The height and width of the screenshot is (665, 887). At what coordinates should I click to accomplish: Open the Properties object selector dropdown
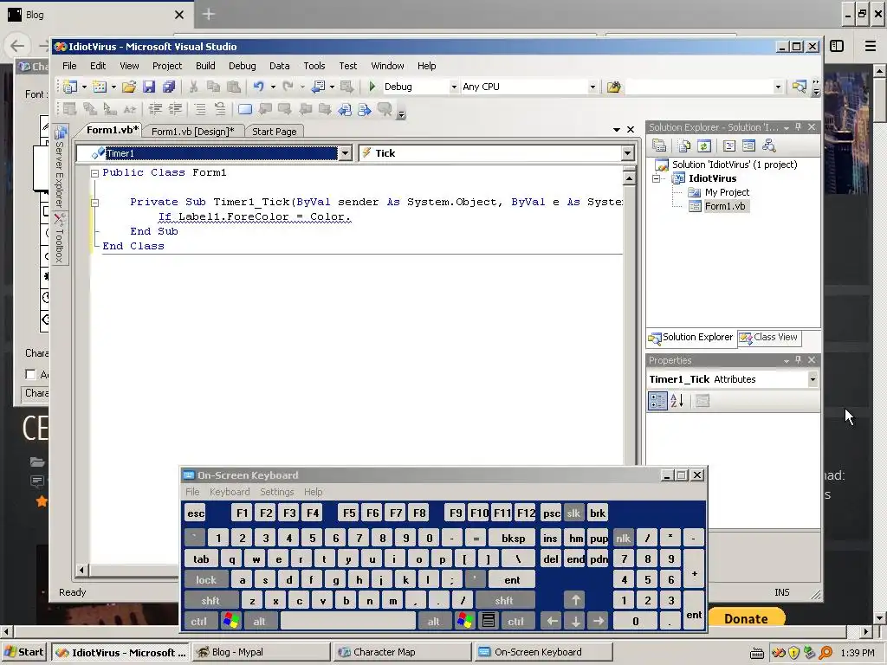tap(813, 379)
